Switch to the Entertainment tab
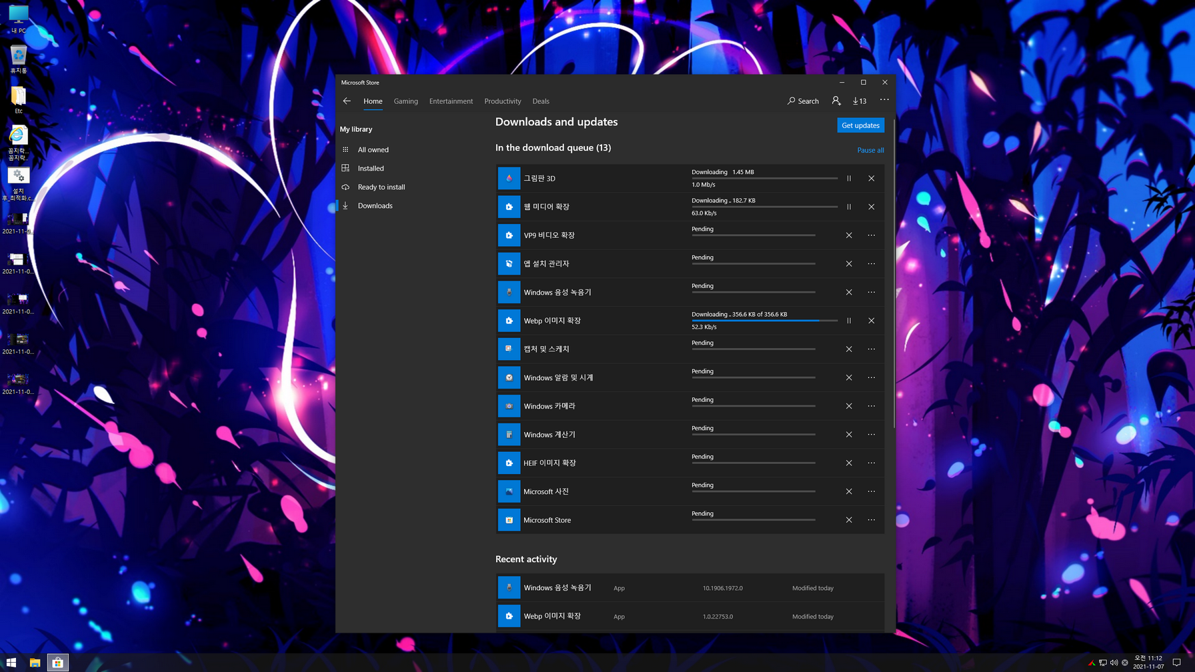The height and width of the screenshot is (672, 1195). tap(451, 101)
